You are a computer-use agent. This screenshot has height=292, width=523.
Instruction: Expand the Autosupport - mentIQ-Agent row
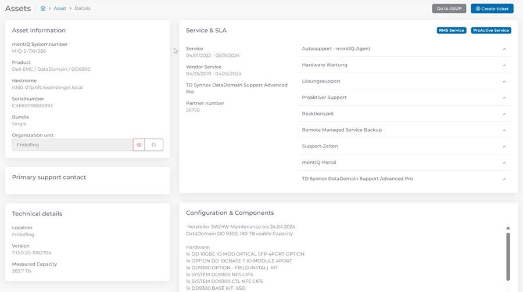click(x=504, y=49)
